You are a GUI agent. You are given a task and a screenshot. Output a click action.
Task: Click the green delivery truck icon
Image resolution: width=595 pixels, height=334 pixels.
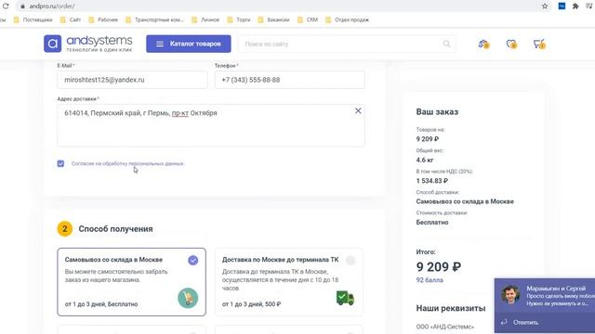[345, 298]
